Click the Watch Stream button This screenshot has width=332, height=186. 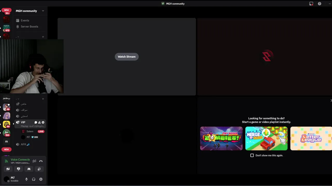tap(127, 57)
